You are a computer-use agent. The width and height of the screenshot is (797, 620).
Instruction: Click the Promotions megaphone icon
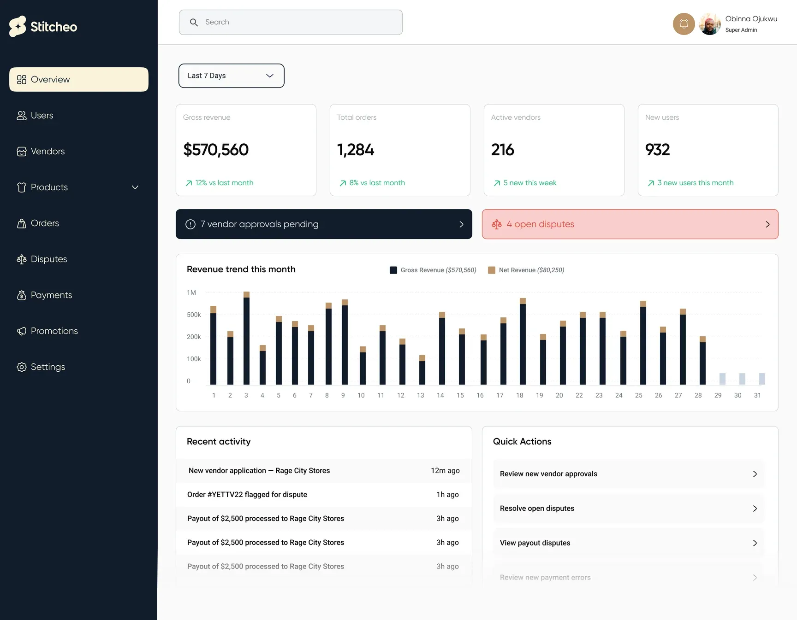[x=22, y=331]
